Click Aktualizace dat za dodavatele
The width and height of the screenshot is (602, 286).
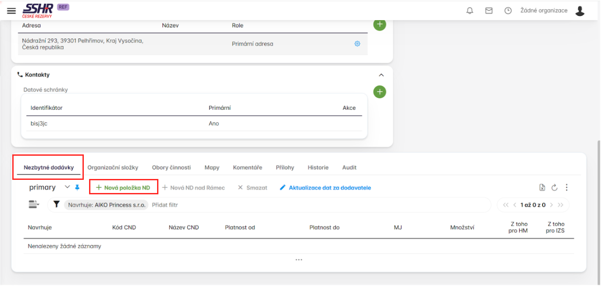(325, 188)
